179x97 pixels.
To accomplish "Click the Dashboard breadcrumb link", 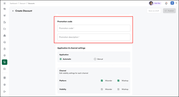I will (13, 3).
